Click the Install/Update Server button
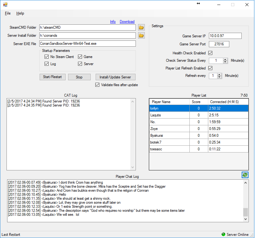The width and height of the screenshot is (255, 238). [x=115, y=77]
